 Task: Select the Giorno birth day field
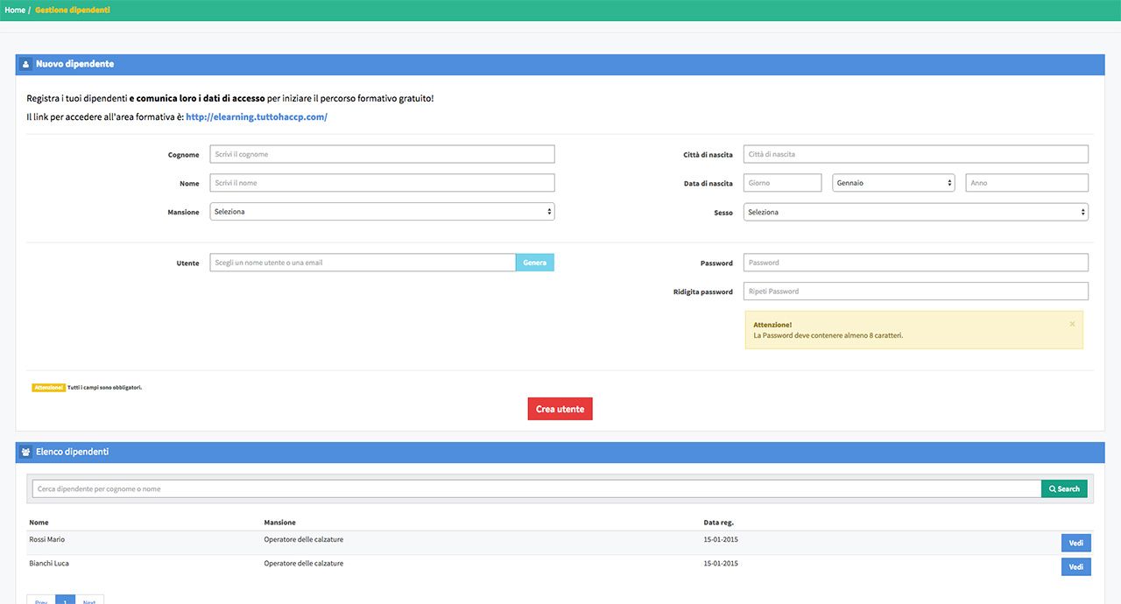click(782, 183)
